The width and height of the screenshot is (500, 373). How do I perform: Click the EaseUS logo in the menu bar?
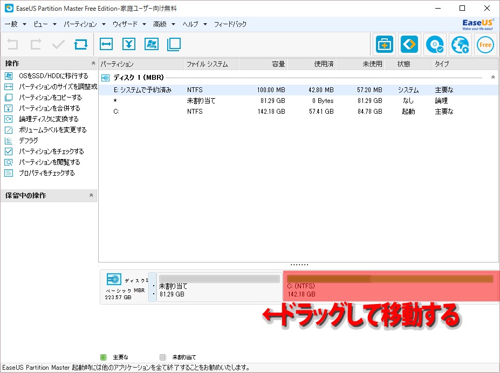point(478,24)
